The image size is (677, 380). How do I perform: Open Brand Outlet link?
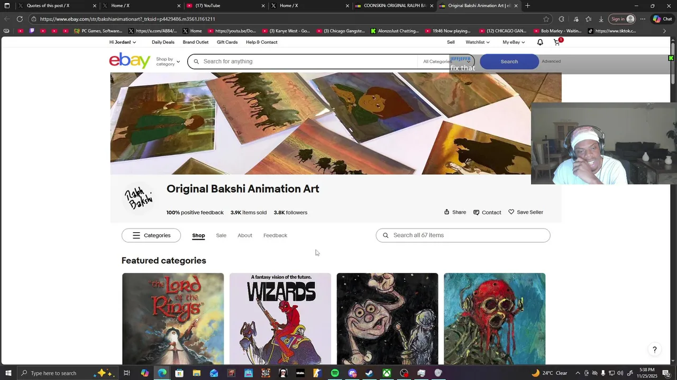tap(196, 42)
